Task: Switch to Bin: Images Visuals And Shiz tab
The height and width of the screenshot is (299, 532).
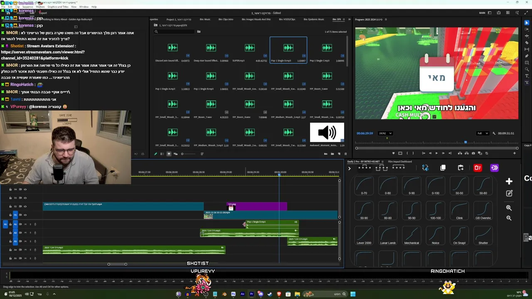Action: tap(256, 19)
